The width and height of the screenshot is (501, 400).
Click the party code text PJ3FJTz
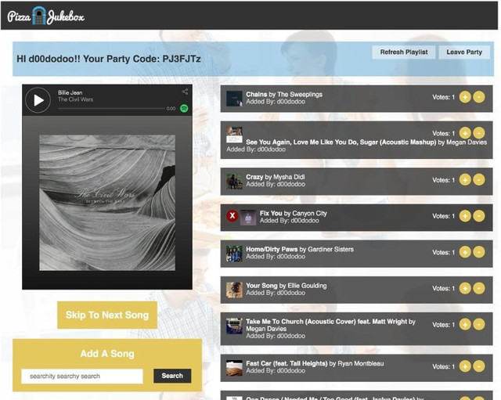tap(182, 59)
